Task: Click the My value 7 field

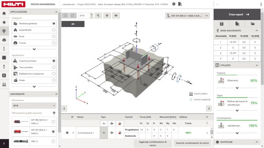Action: tap(167, 130)
